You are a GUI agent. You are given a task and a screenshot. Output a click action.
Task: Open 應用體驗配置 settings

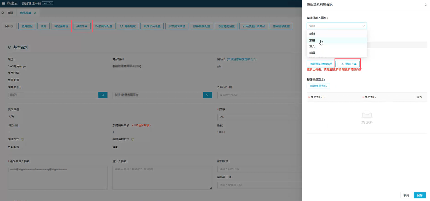coord(281,26)
